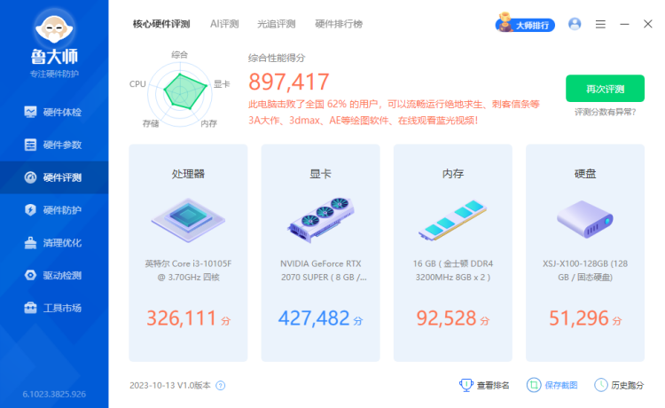This screenshot has width=665, height=408.
Task: Click 评测分数有异常? link
Action: click(605, 113)
